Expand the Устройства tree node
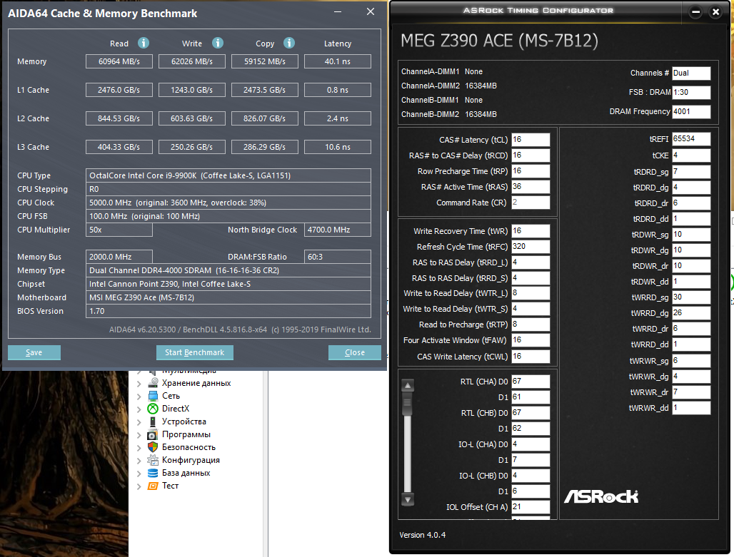The image size is (734, 557). tap(139, 421)
